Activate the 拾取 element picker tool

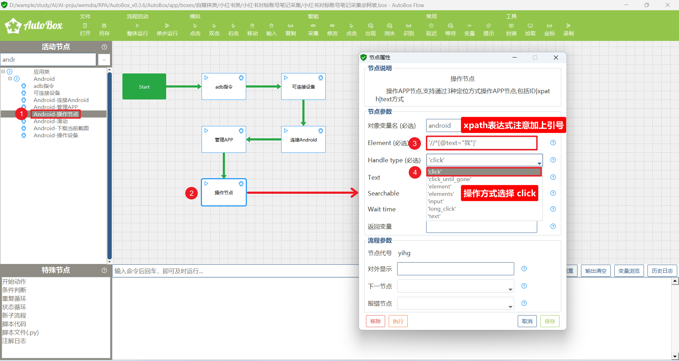coord(530,30)
